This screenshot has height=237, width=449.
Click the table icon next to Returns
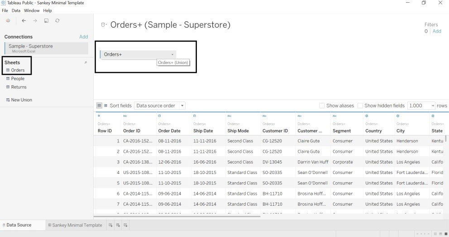point(8,87)
